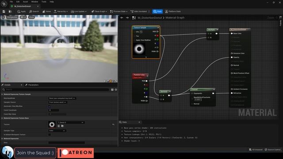Click the Unreal Engine logo icon

tap(4, 4)
